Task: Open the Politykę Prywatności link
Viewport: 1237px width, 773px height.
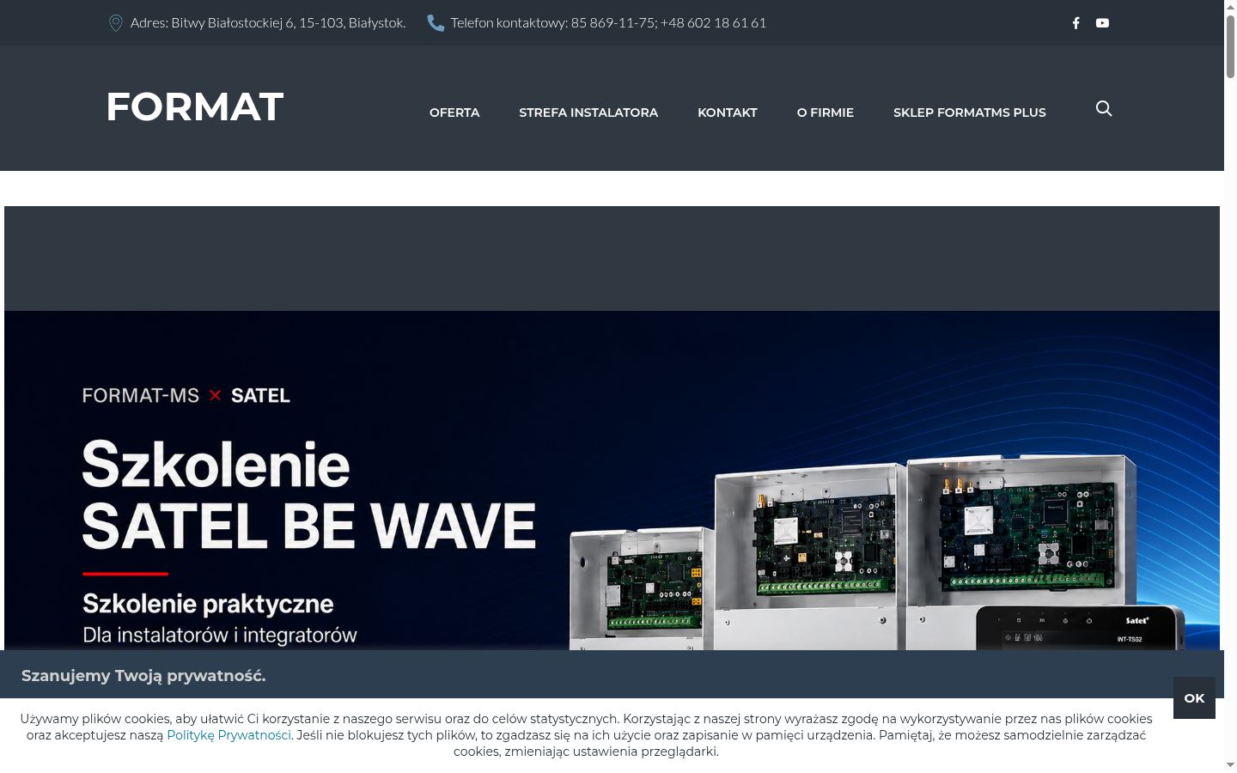Action: click(229, 735)
